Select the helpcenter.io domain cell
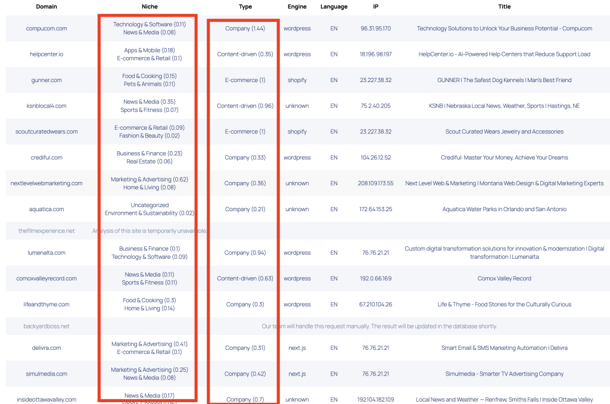Screen dimensions: 610x404 click(46, 54)
